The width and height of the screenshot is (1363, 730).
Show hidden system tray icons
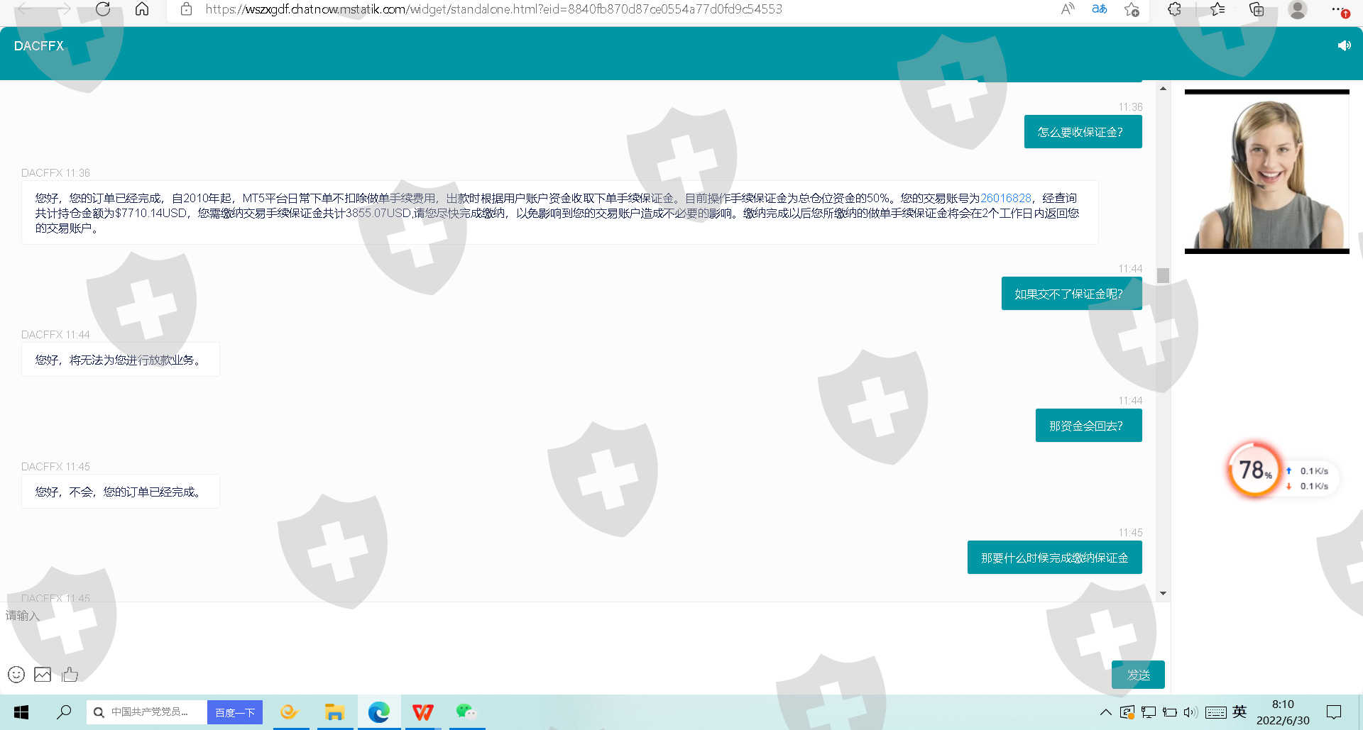pyautogui.click(x=1105, y=712)
